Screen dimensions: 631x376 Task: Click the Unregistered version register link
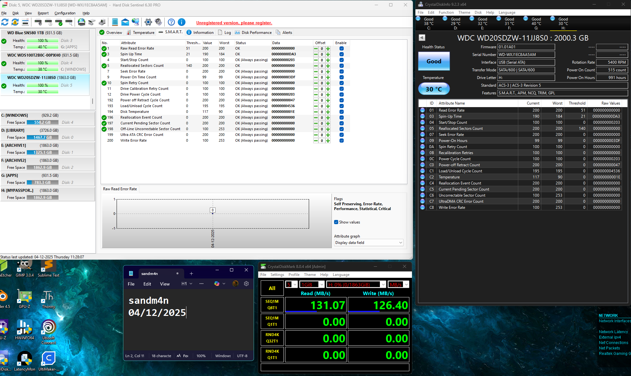234,23
